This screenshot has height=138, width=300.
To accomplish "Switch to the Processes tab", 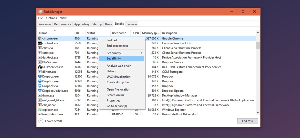I will coord(45,24).
